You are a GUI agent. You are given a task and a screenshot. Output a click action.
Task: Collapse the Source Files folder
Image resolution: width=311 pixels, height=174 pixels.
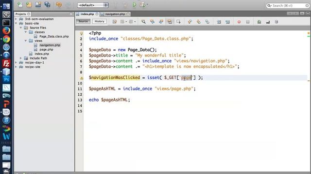click(21, 28)
